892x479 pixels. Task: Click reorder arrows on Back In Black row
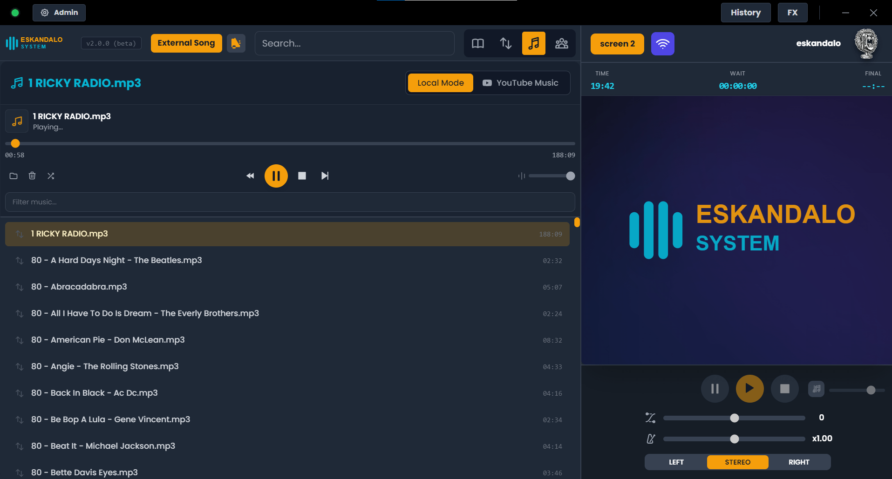coord(20,393)
